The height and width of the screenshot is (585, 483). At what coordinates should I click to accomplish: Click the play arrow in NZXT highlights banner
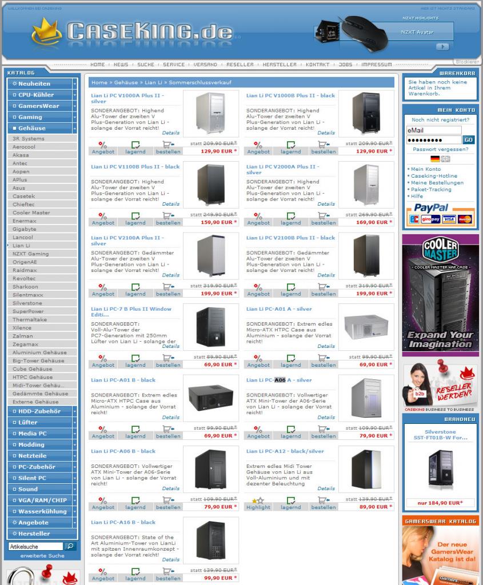(442, 47)
